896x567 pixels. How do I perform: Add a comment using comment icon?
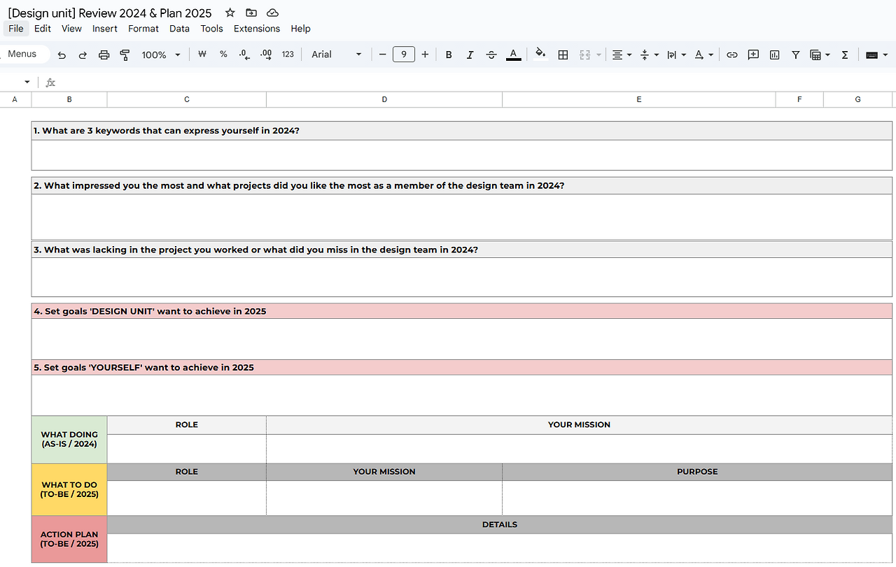[753, 55]
